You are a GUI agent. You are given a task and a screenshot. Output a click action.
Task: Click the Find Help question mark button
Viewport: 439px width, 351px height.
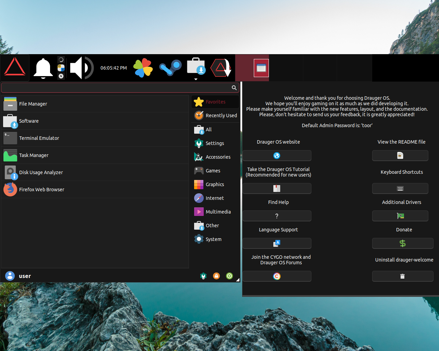click(277, 216)
